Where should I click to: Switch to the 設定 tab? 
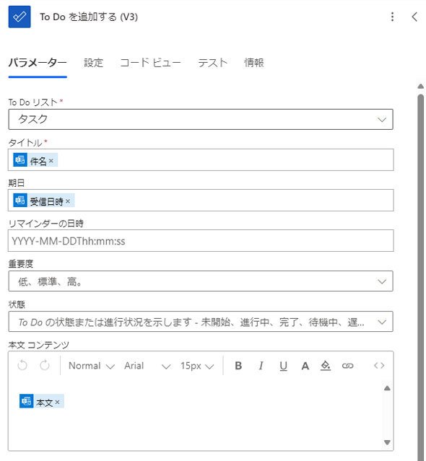click(94, 63)
